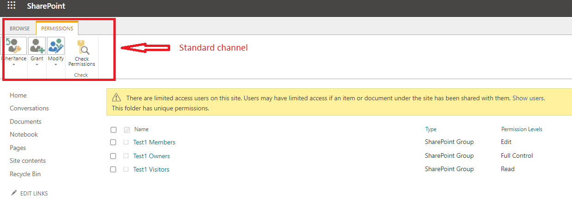The width and height of the screenshot is (572, 201).
Task: Click the SharePoint title in header
Action: click(46, 6)
